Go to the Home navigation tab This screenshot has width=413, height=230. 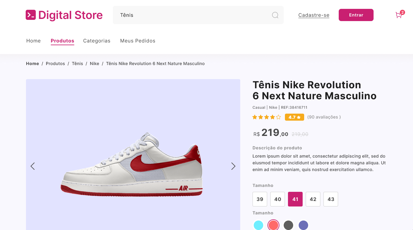[33, 41]
